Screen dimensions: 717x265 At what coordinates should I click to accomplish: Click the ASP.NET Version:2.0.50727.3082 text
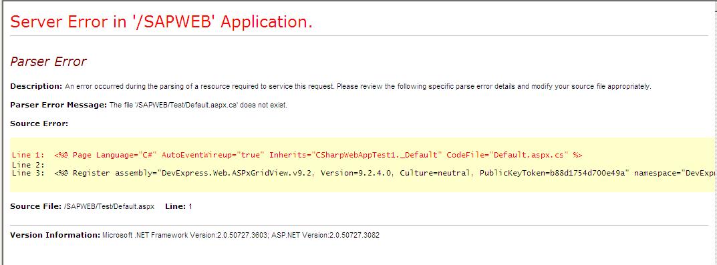tap(325, 236)
